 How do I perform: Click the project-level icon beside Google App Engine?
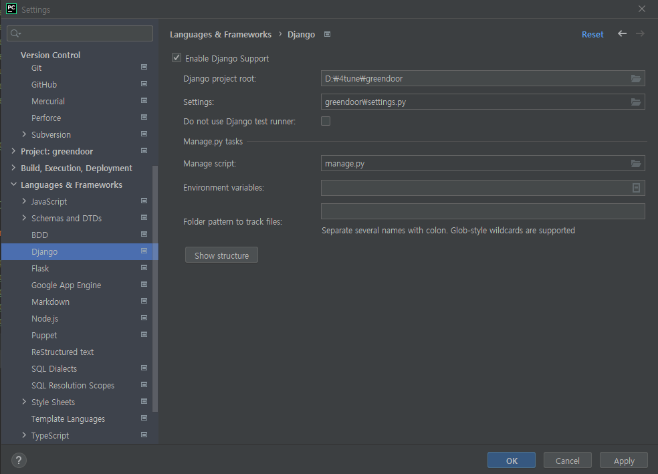144,284
